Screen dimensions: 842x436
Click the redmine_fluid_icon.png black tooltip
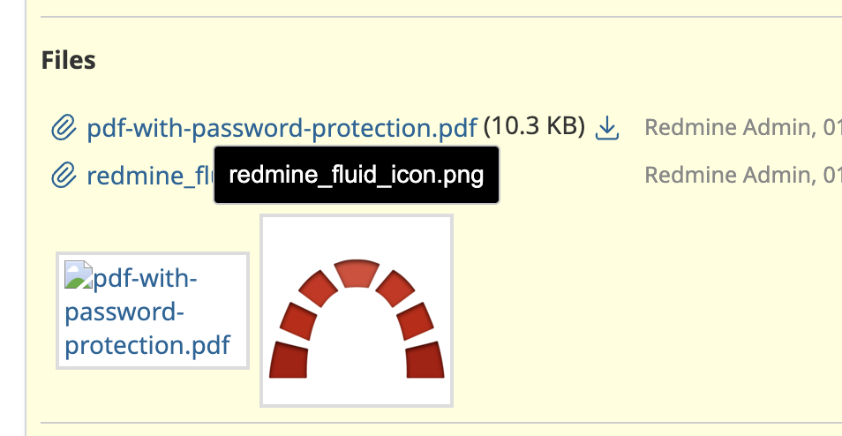pos(357,175)
